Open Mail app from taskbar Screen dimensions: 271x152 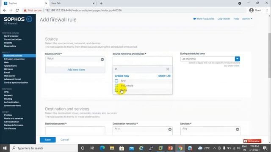point(132,148)
